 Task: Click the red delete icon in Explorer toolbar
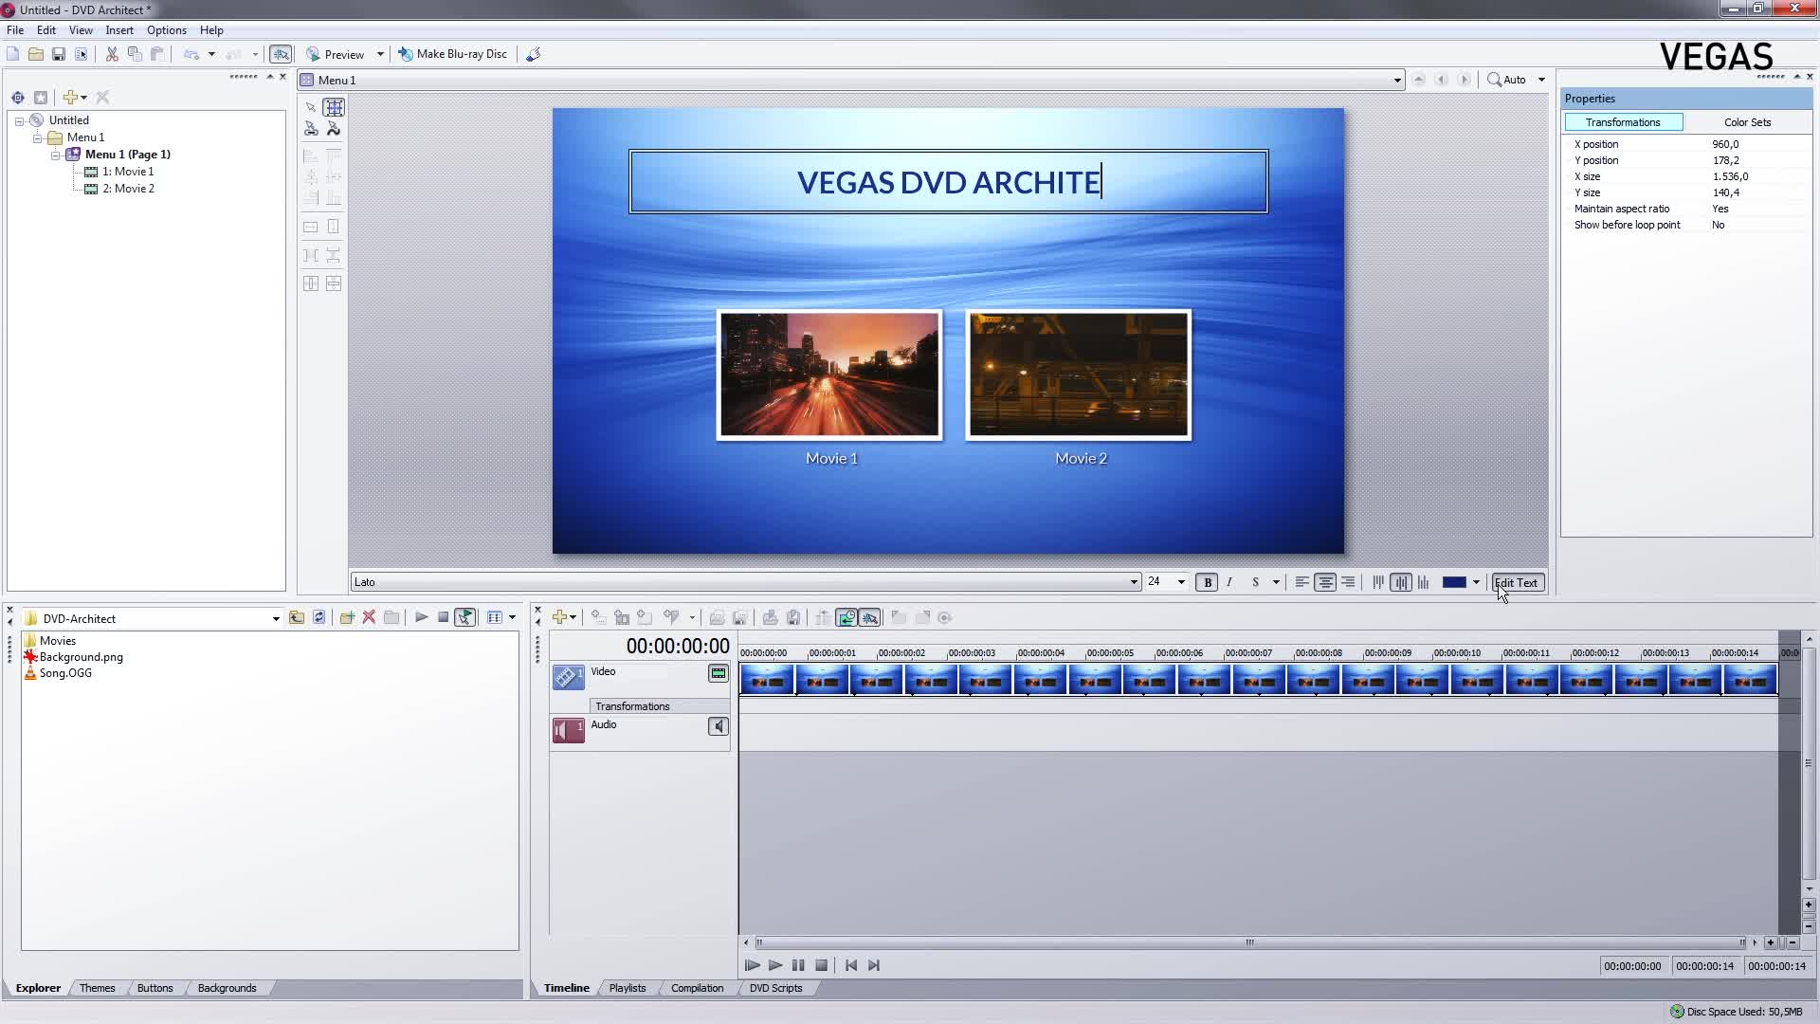coord(369,618)
